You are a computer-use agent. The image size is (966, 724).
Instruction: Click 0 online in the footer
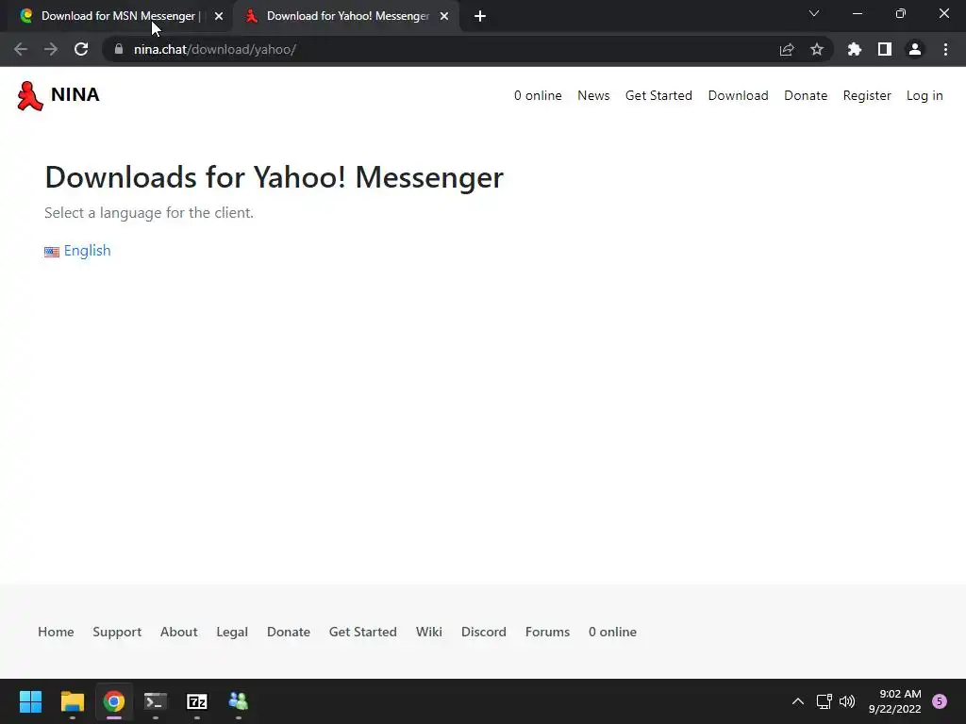pos(612,632)
